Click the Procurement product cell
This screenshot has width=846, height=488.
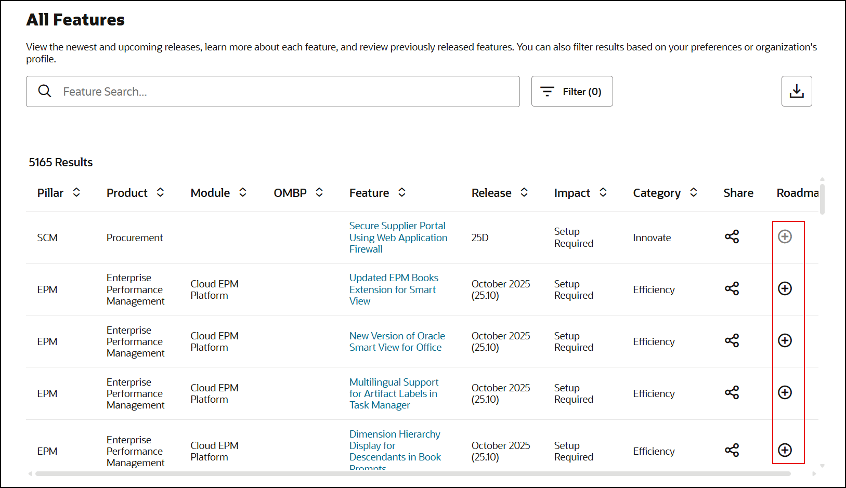(x=135, y=238)
